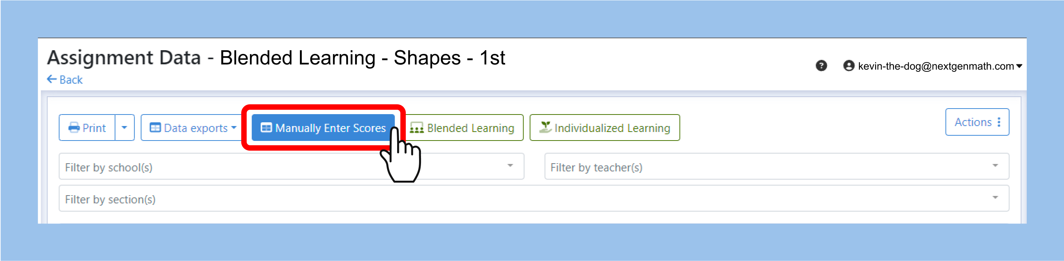1064x261 pixels.
Task: Open the Filter by teacher(s) dropdown arrow
Action: pos(995,166)
